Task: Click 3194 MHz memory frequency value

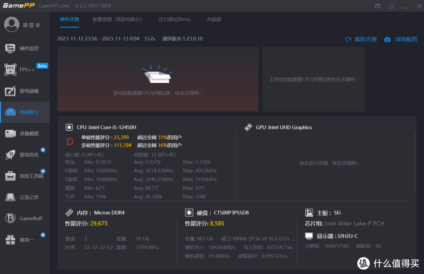Action: (147, 247)
